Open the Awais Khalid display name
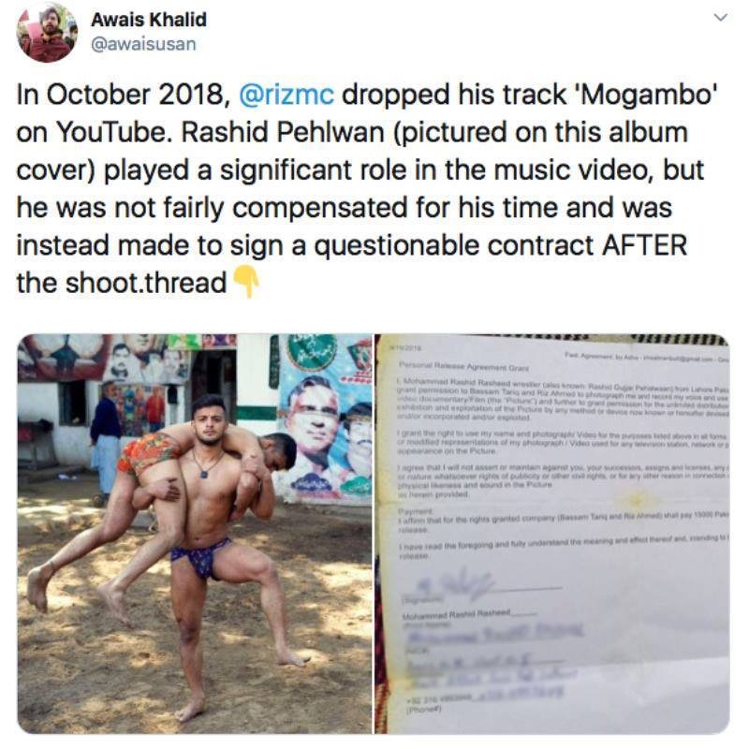749x749 pixels. [149, 20]
